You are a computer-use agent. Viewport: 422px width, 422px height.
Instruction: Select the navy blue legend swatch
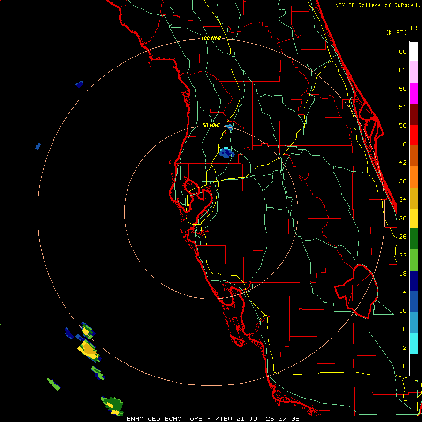coord(414,281)
